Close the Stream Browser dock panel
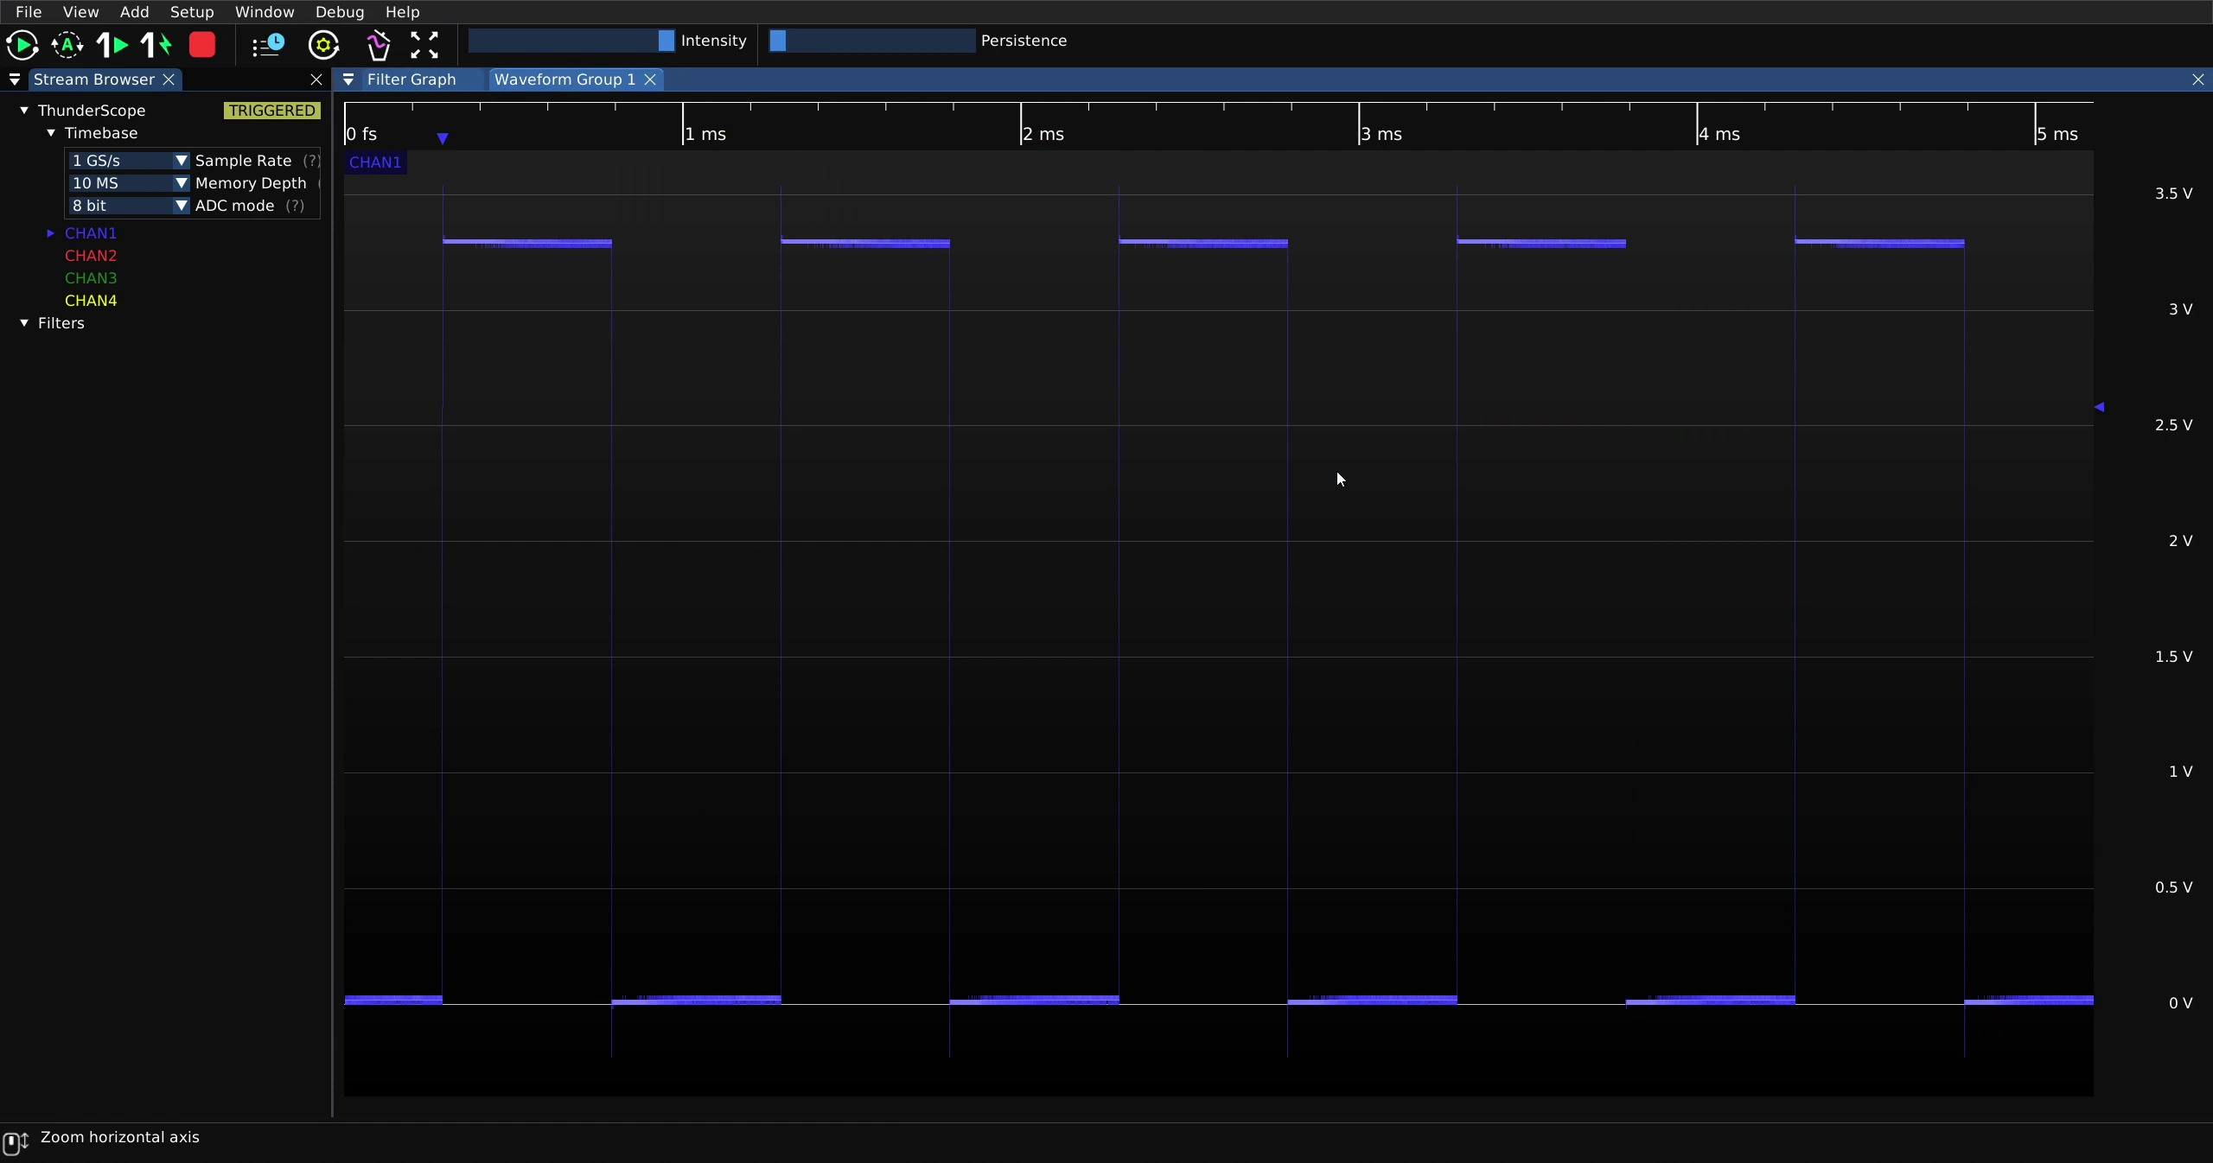2213x1163 pixels. (316, 79)
